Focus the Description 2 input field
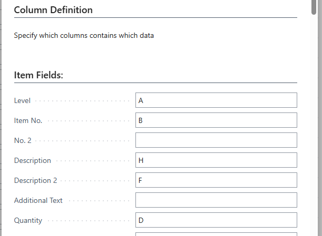The width and height of the screenshot is (322, 236). coord(216,180)
